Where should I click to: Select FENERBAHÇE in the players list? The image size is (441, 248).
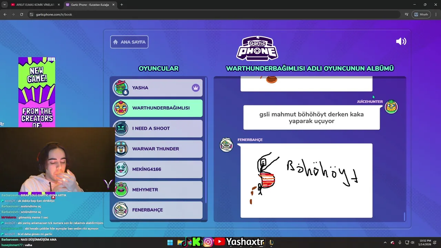158,210
